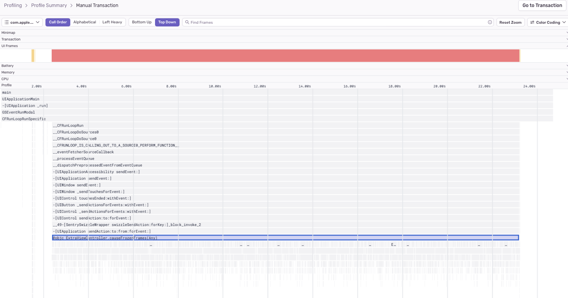Click the info icon in Find Frames
Screen dimensions: 568x298
tap(490, 22)
